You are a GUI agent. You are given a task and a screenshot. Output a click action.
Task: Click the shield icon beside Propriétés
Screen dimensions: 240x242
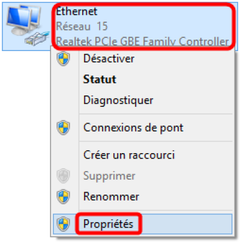[63, 224]
